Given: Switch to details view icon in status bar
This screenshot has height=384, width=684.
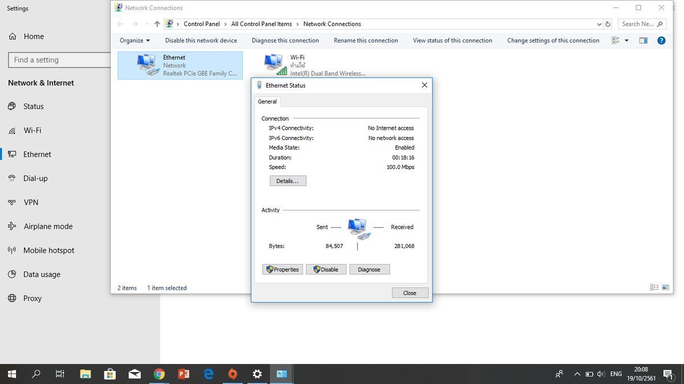Looking at the screenshot, I should pos(654,288).
